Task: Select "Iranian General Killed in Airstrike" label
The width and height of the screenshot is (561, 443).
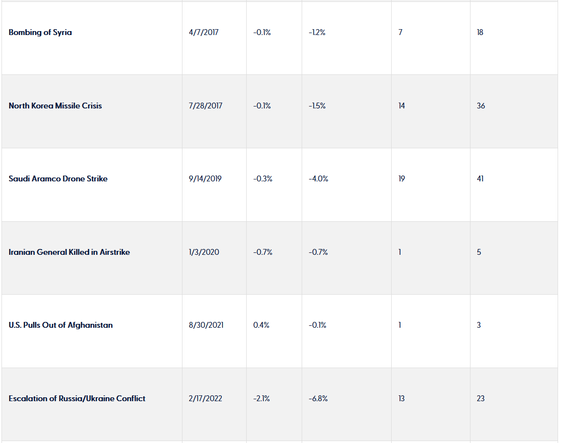Action: 69,252
